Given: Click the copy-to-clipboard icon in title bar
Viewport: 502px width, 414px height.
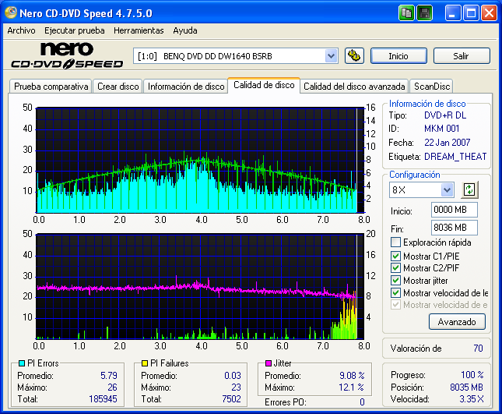Looking at the screenshot, I should [407, 13].
